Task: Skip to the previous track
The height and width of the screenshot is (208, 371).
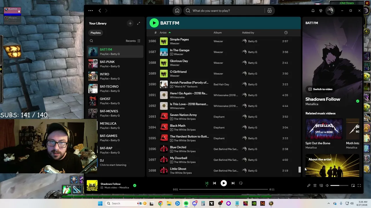Action: pyautogui.click(x=214, y=183)
